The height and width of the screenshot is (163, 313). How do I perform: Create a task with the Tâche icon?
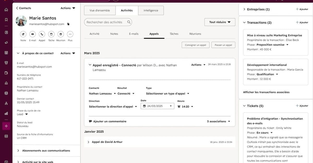point(51,34)
